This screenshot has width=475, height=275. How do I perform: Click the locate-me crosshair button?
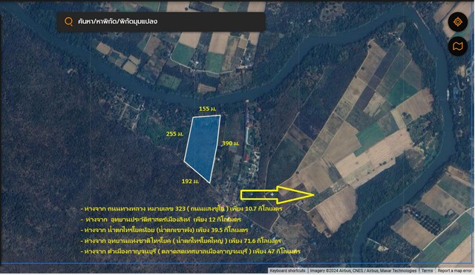pyautogui.click(x=458, y=21)
